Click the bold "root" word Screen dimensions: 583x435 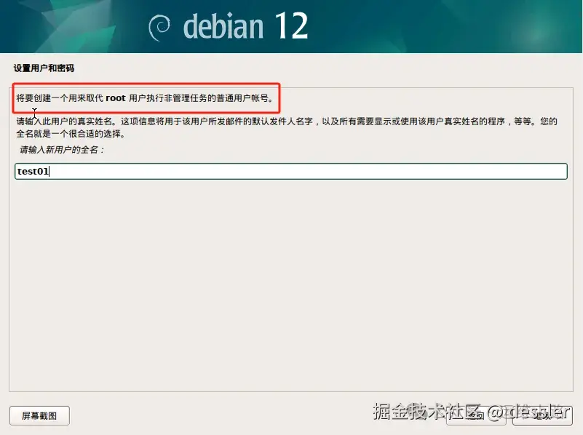(116, 98)
